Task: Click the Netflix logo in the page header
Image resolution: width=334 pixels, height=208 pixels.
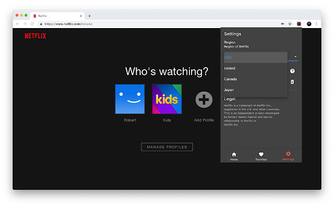Action: coord(35,36)
